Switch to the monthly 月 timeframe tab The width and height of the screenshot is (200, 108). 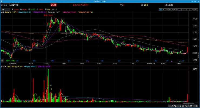tap(167, 9)
